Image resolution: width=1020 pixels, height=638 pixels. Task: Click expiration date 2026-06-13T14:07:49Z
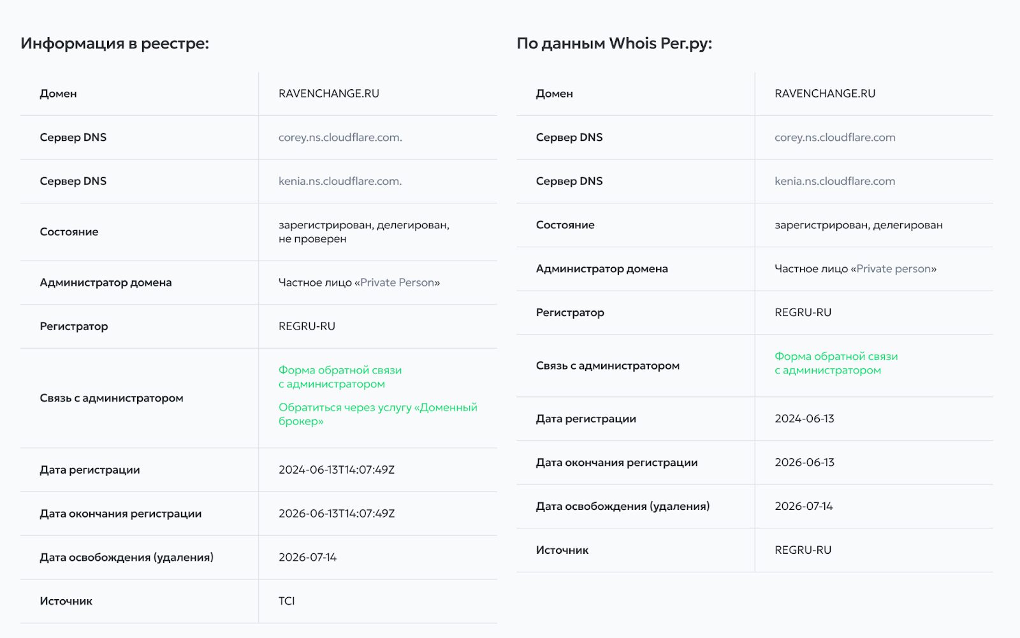click(x=336, y=514)
